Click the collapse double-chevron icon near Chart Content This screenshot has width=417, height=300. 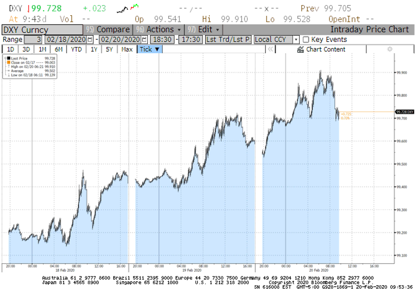pos(270,50)
